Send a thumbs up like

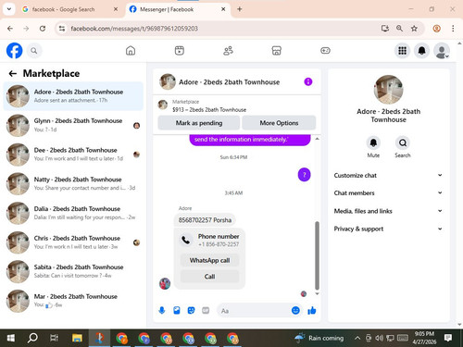[x=312, y=310]
